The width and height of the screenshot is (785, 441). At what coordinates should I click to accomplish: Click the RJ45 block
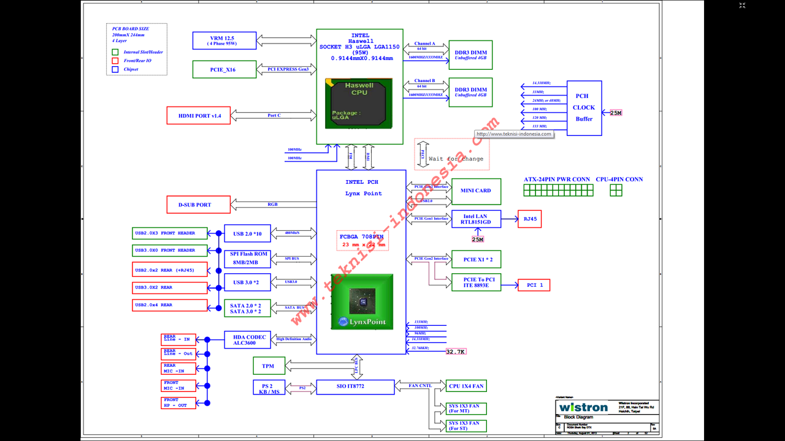pos(529,219)
